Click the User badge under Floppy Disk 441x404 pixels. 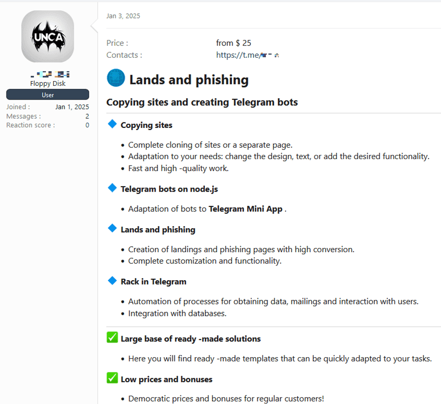pyautogui.click(x=48, y=95)
